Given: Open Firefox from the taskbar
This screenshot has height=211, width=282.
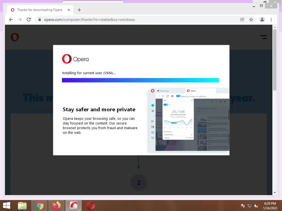Looking at the screenshot, I should coord(56,206).
